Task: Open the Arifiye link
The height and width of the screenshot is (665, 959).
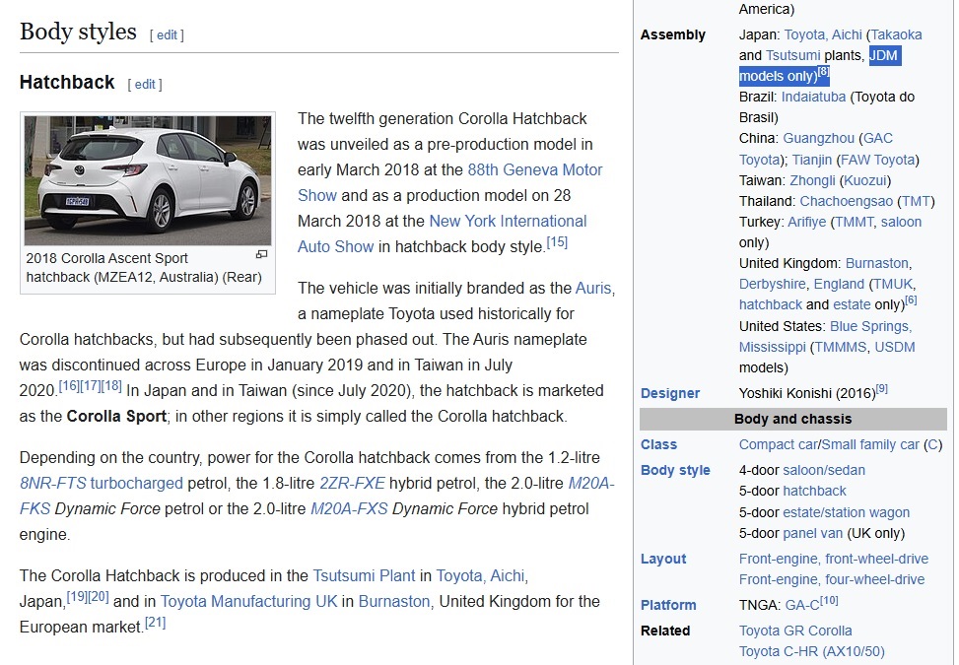Action: point(806,223)
